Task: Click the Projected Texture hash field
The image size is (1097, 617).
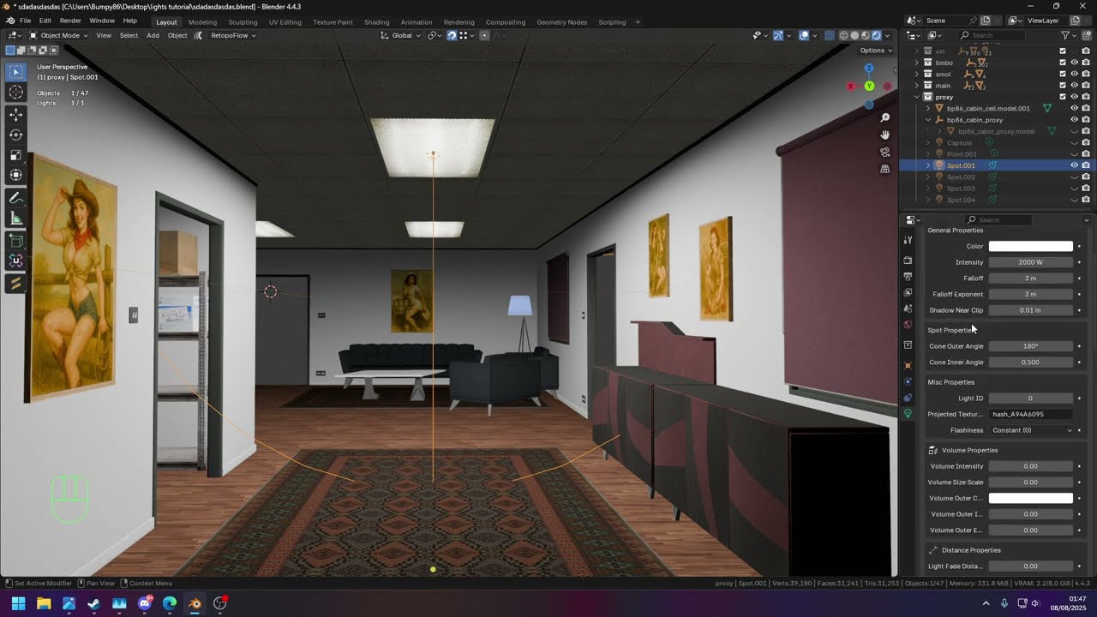Action: 1031,414
